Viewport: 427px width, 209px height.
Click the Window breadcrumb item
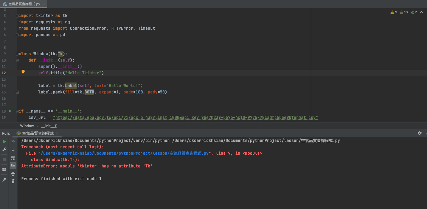27,126
